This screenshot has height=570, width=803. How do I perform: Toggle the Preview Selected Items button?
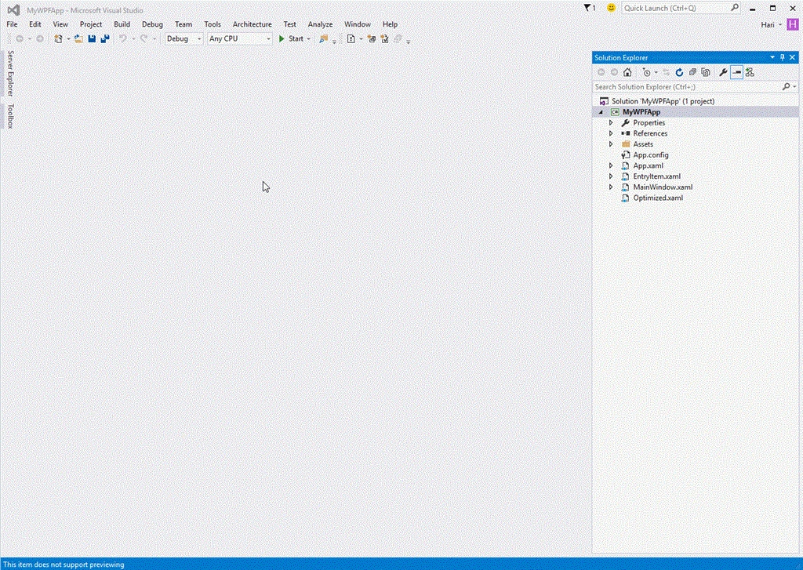pos(736,72)
